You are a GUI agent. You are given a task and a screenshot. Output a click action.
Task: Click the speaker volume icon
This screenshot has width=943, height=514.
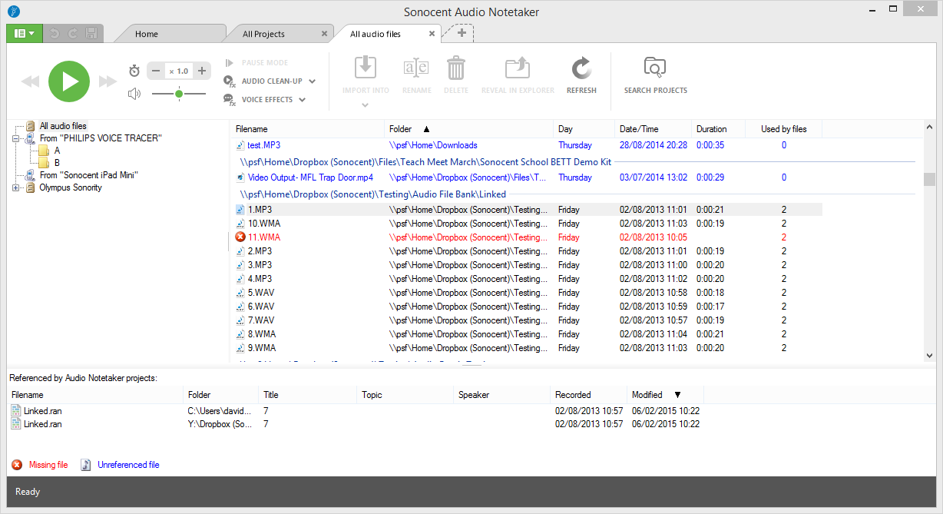click(x=134, y=94)
